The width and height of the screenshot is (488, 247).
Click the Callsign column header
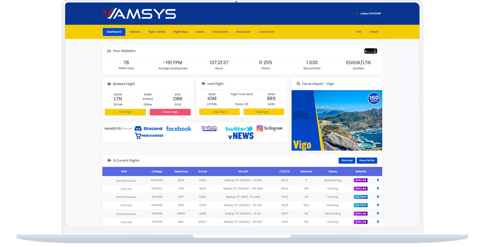[x=157, y=172]
